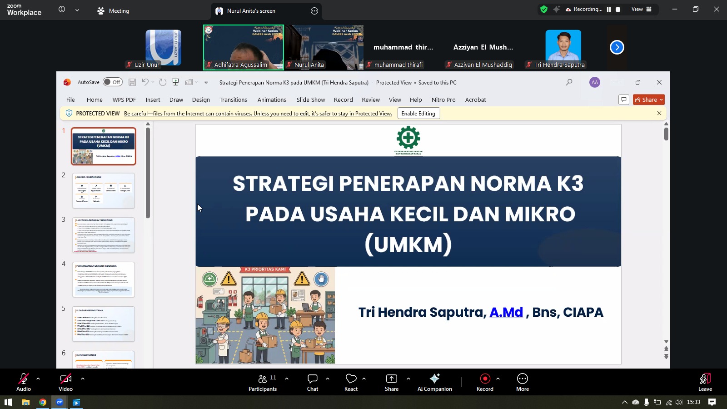
Task: Toggle the AutoSave switch
Action: pos(112,82)
